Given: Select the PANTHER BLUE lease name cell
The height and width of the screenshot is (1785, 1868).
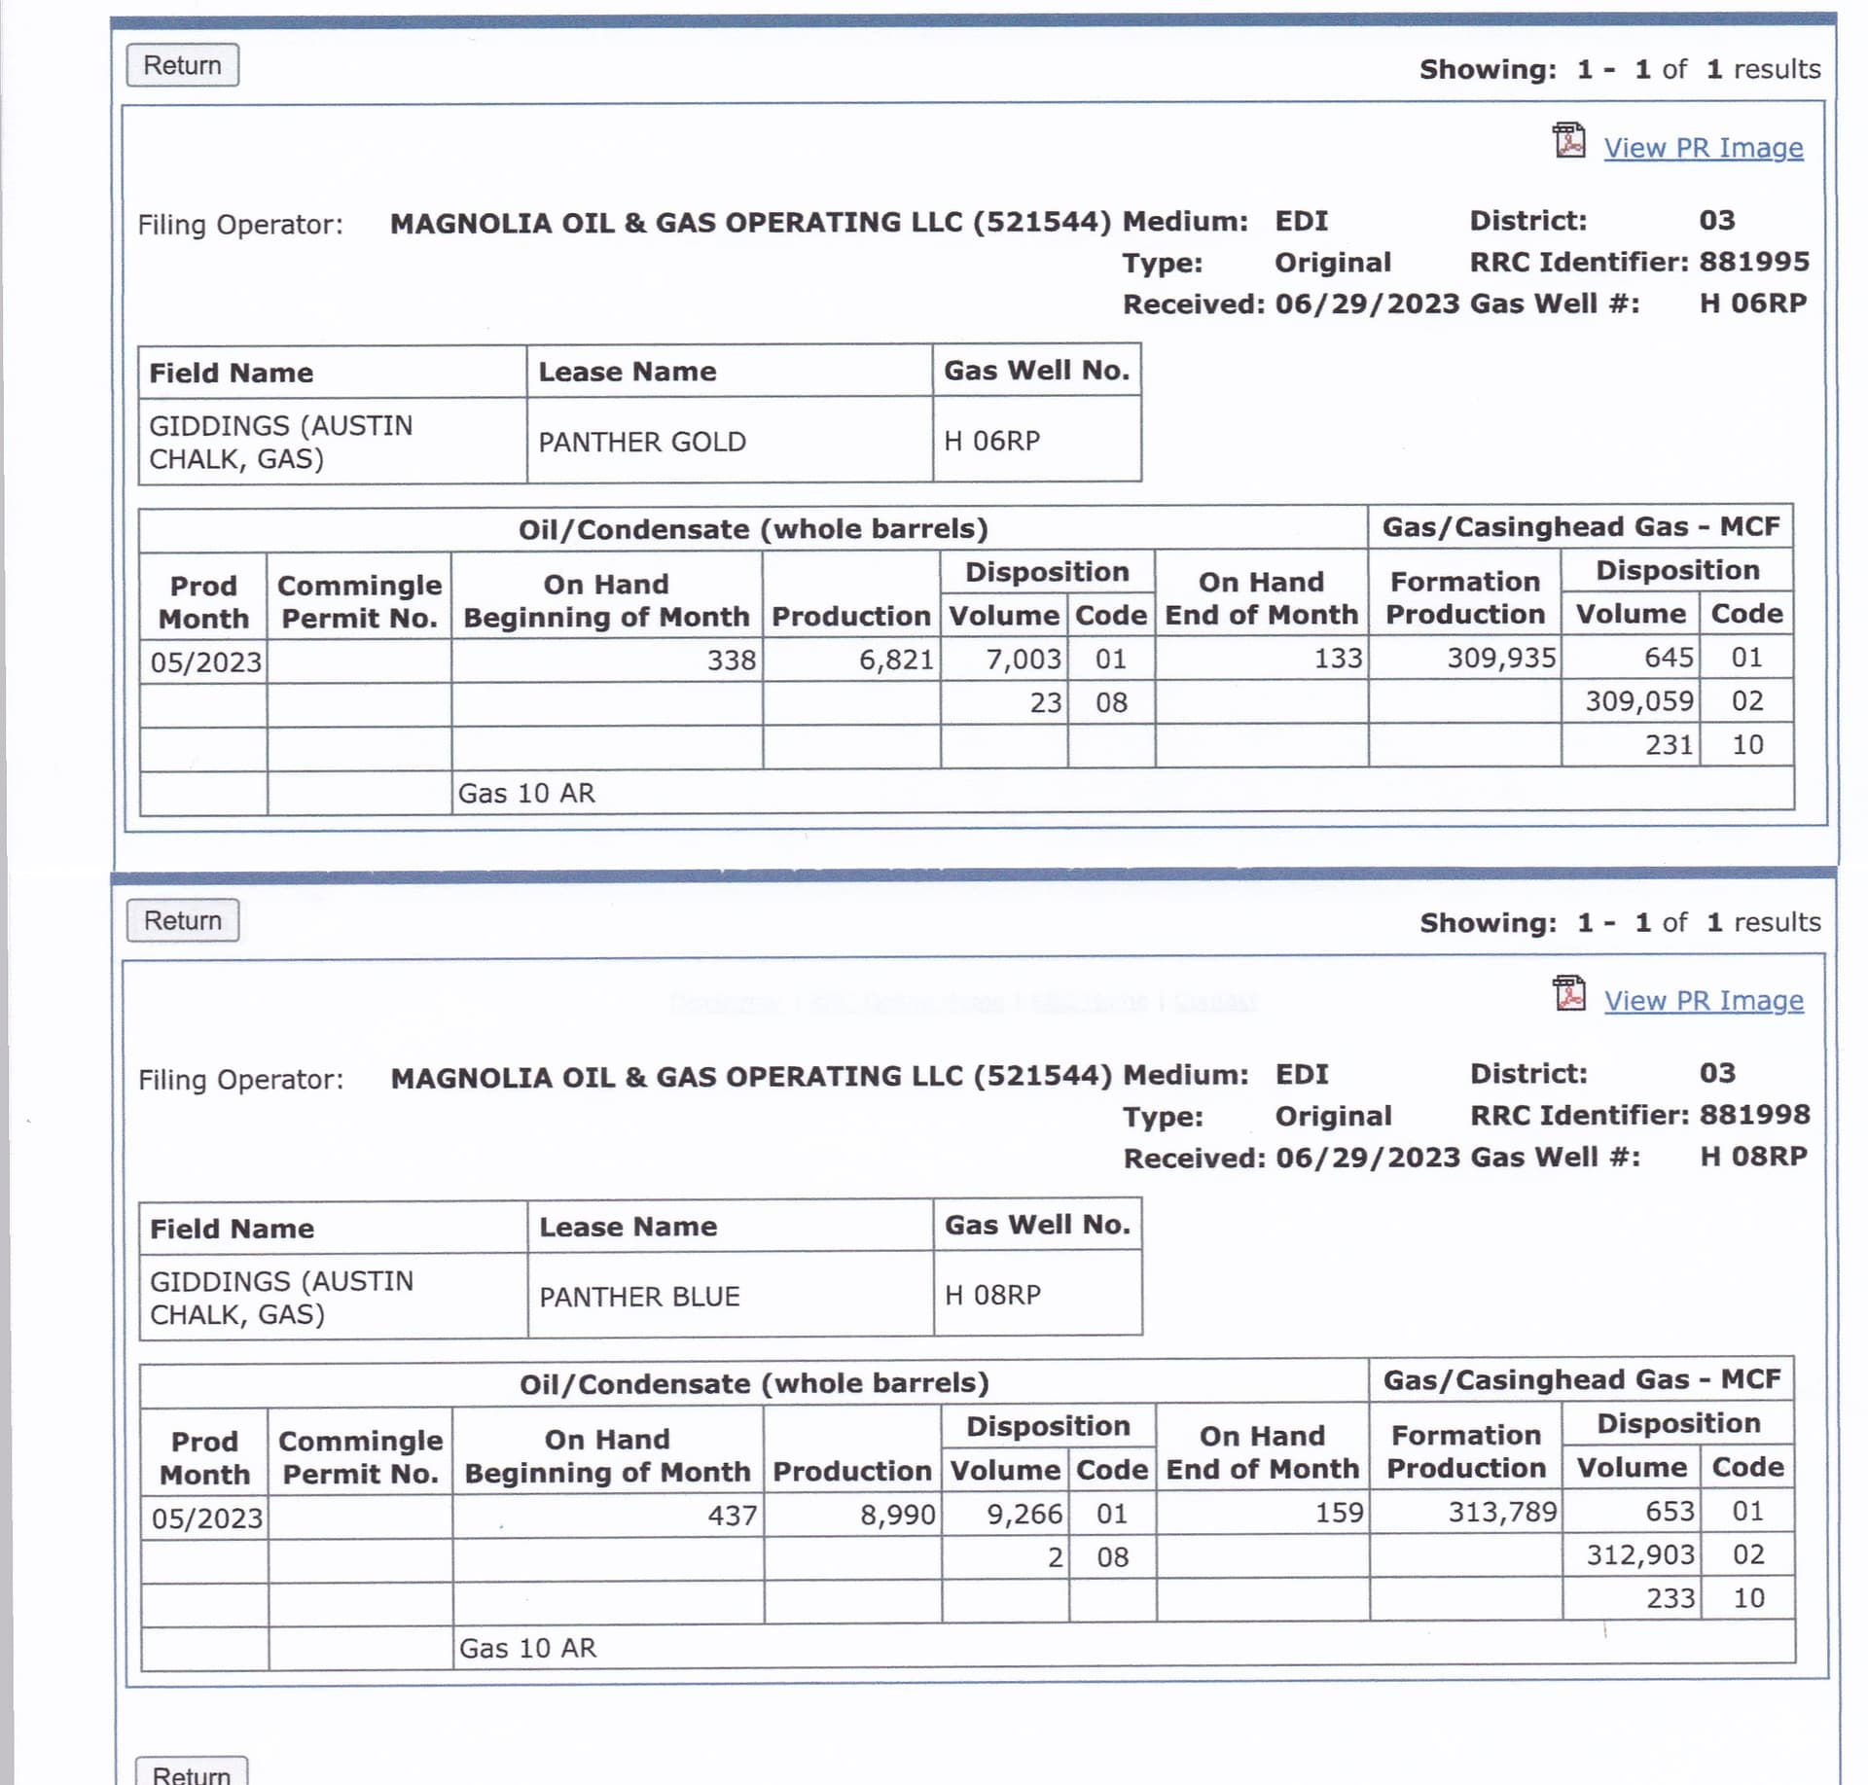Looking at the screenshot, I should 731,1296.
